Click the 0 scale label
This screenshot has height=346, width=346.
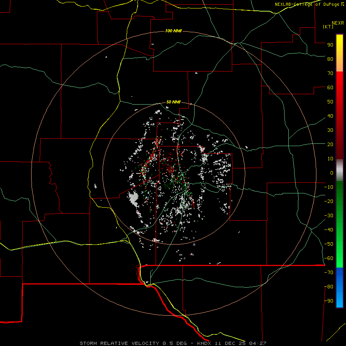coord(332,173)
